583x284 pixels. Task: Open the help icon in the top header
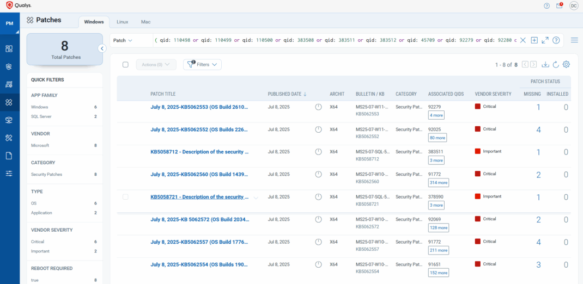click(546, 5)
